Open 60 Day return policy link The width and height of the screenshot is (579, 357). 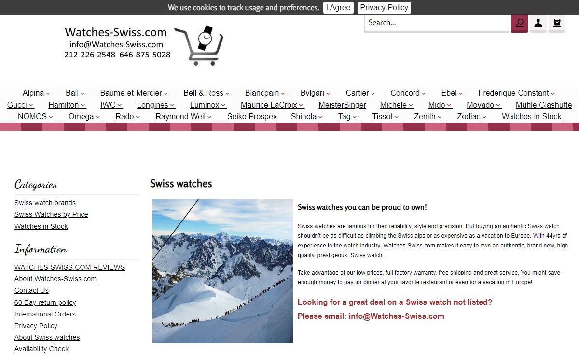(x=45, y=302)
